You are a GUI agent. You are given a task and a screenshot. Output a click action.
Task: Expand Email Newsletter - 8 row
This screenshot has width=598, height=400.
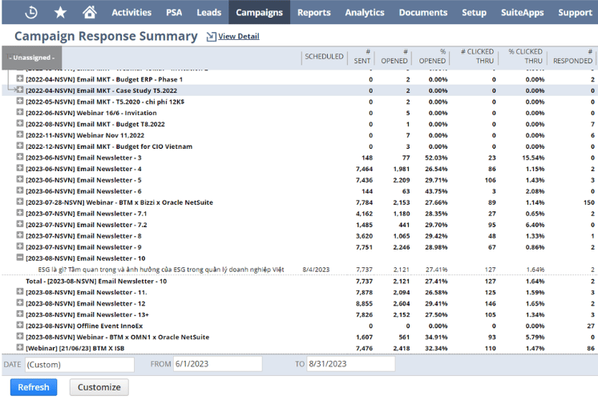pos(20,235)
